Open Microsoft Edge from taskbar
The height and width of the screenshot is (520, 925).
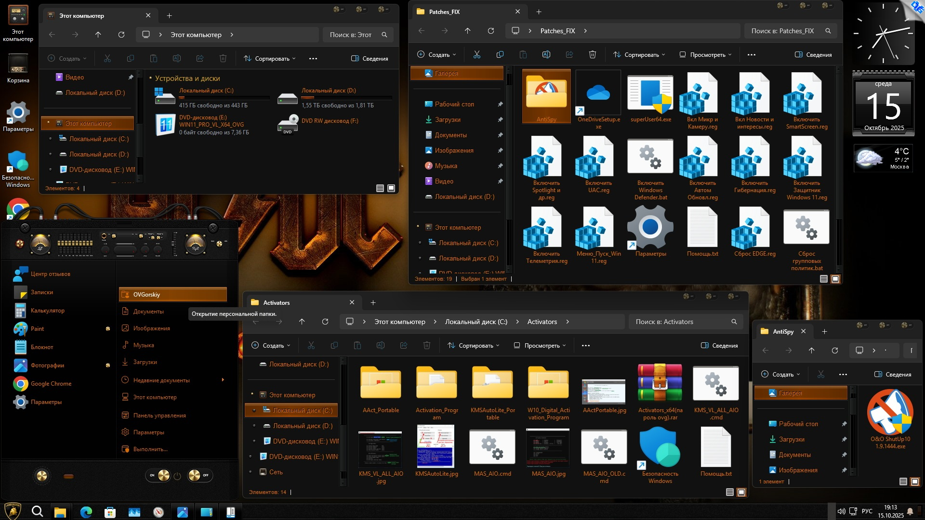pos(86,512)
